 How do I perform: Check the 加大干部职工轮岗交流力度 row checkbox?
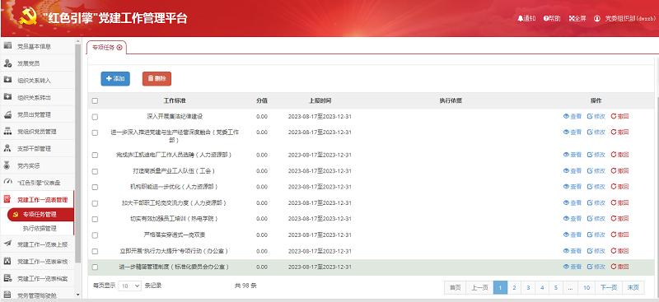[x=95, y=203]
